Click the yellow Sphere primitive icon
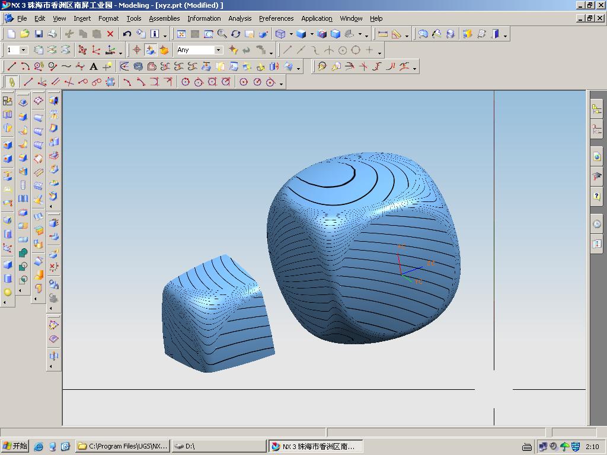 [8, 292]
